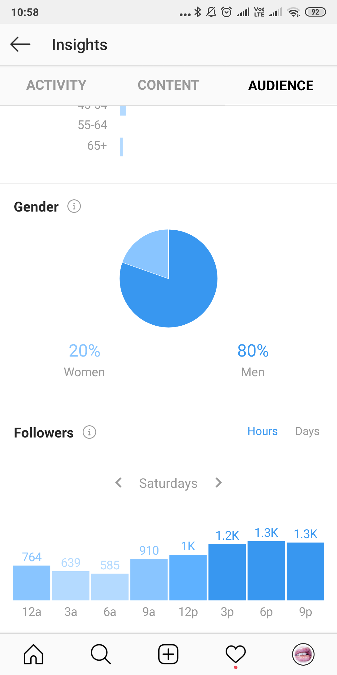Switch to the CONTENT tab
The image size is (337, 675).
tap(168, 85)
